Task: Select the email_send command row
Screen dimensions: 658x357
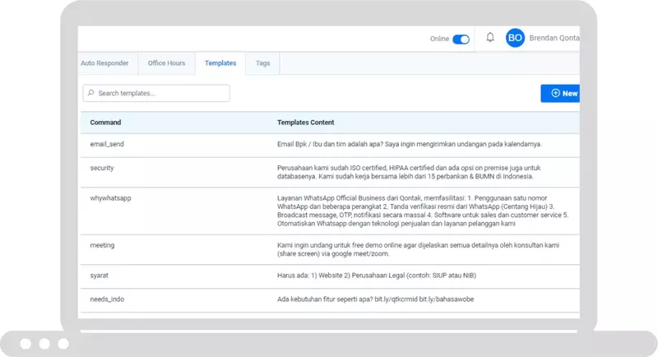Action: pos(331,144)
